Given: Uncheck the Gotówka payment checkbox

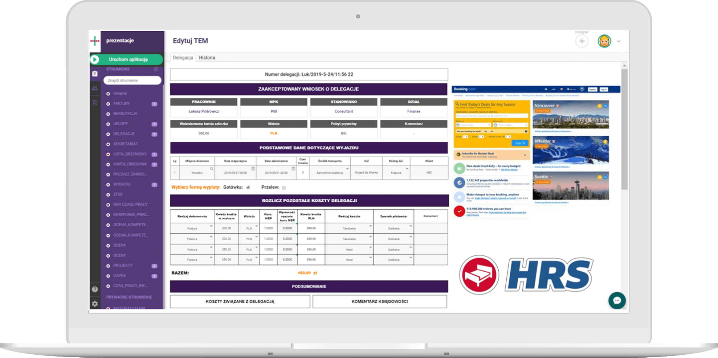Looking at the screenshot, I should click(248, 188).
